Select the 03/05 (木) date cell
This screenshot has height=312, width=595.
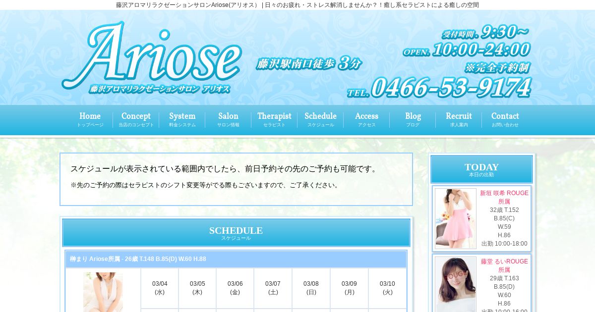[197, 288]
